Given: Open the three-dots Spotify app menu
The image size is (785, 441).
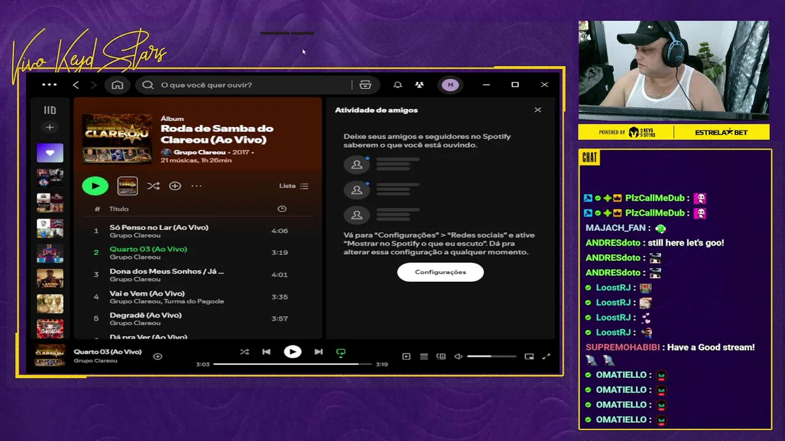Looking at the screenshot, I should pos(50,85).
